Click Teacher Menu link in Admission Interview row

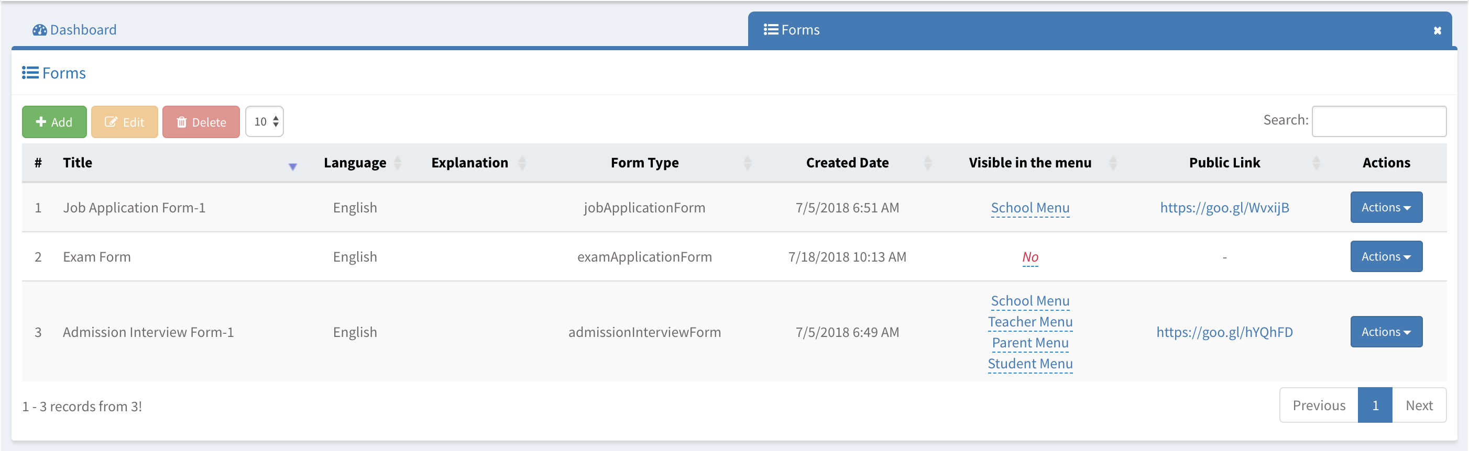click(x=1029, y=322)
